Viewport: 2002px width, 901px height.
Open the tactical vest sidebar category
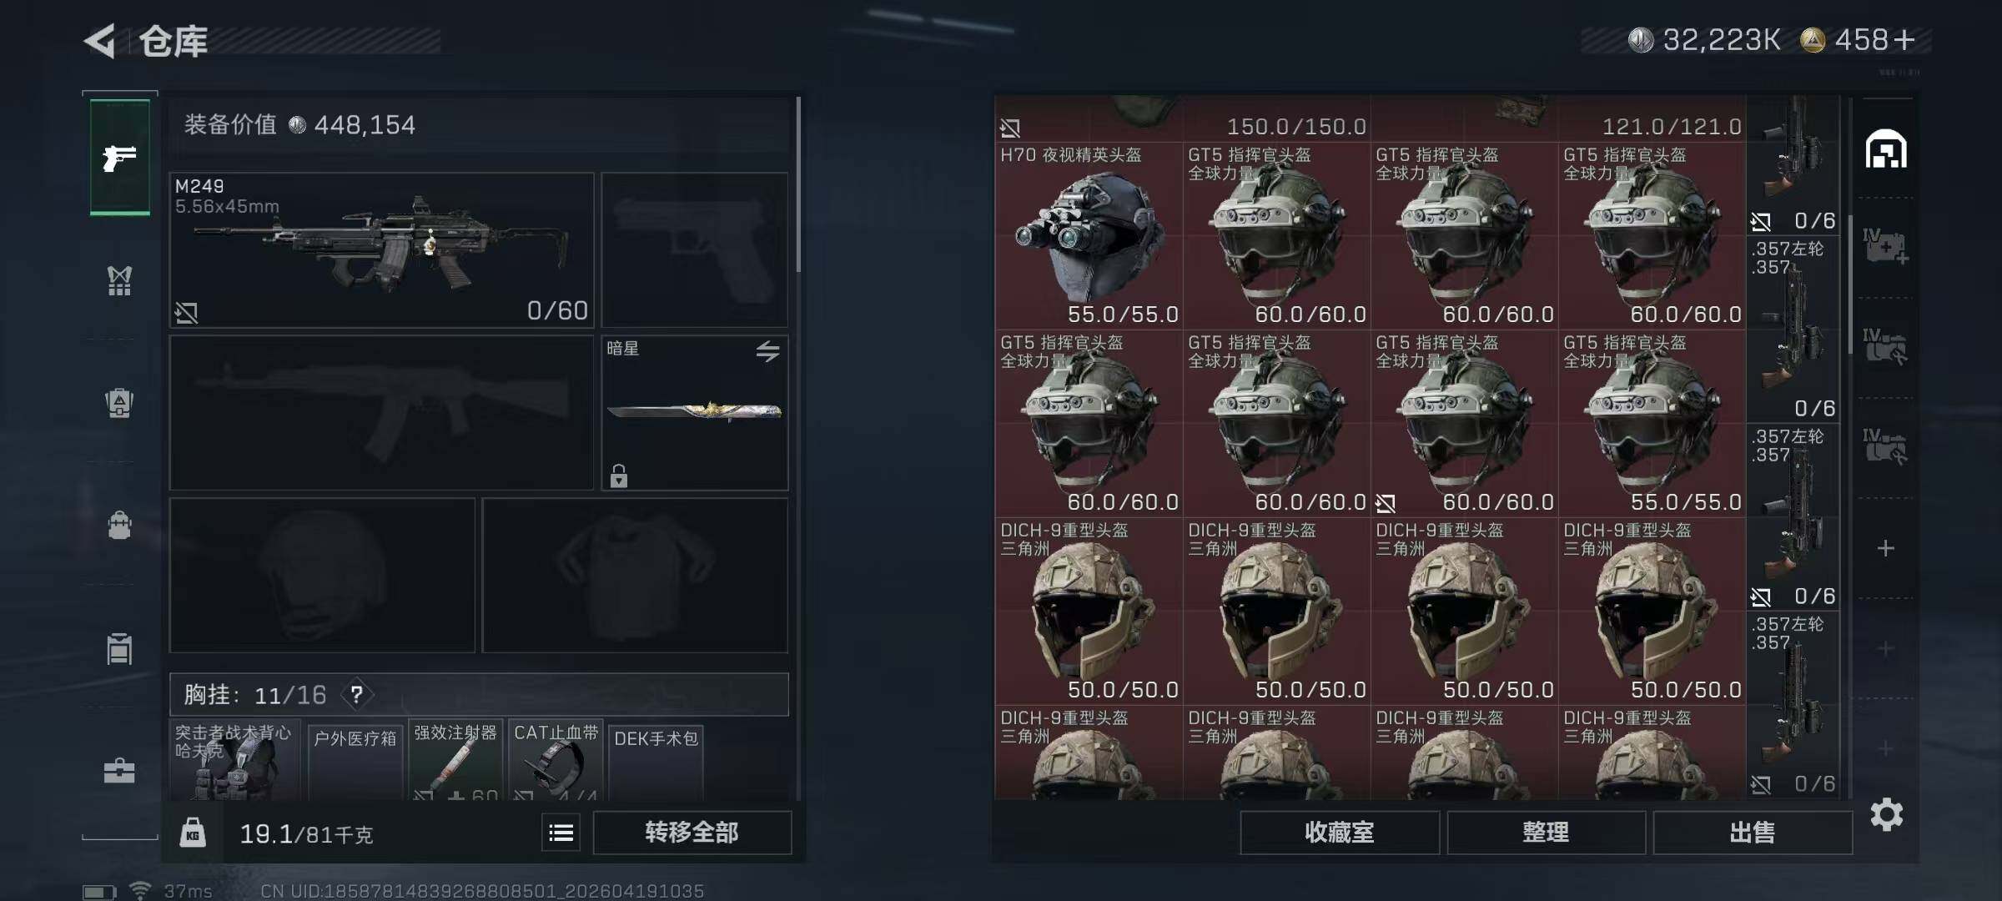click(120, 281)
